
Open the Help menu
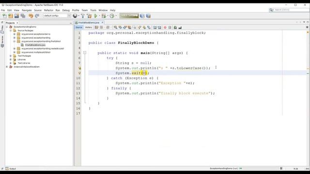[x=113, y=10]
